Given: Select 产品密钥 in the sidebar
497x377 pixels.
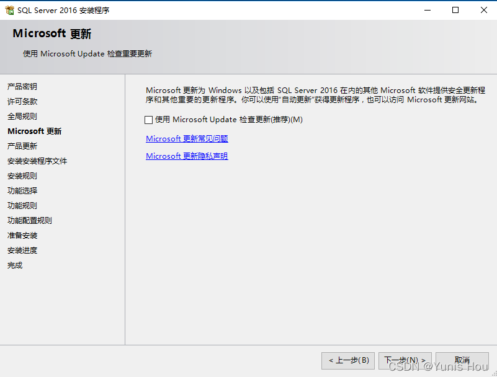Looking at the screenshot, I should click(22, 86).
